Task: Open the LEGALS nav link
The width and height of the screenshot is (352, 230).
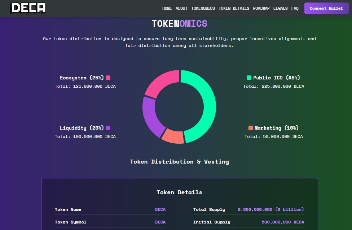Action: [x=281, y=8]
